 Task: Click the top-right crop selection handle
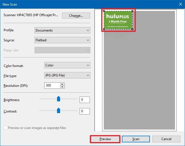(132, 11)
